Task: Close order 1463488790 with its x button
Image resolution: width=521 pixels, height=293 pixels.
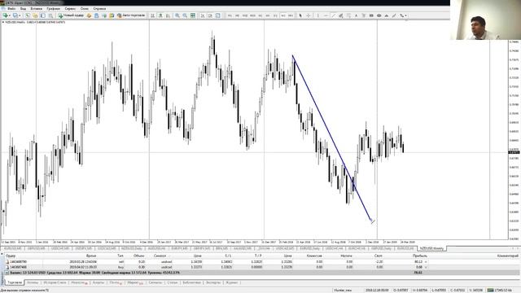Action: click(x=426, y=262)
